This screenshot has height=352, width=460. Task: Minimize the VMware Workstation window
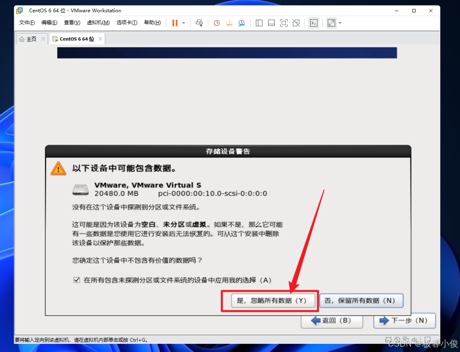[x=397, y=11]
